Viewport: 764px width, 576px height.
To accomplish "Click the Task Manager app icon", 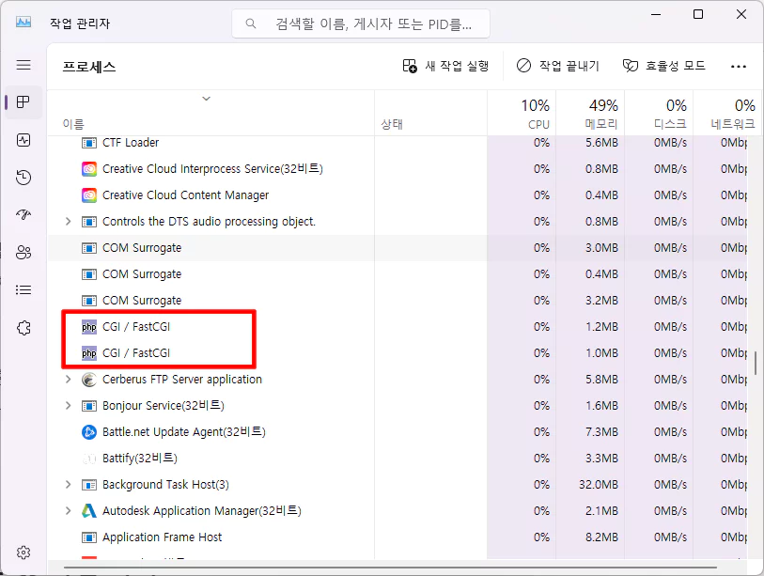I will point(23,23).
